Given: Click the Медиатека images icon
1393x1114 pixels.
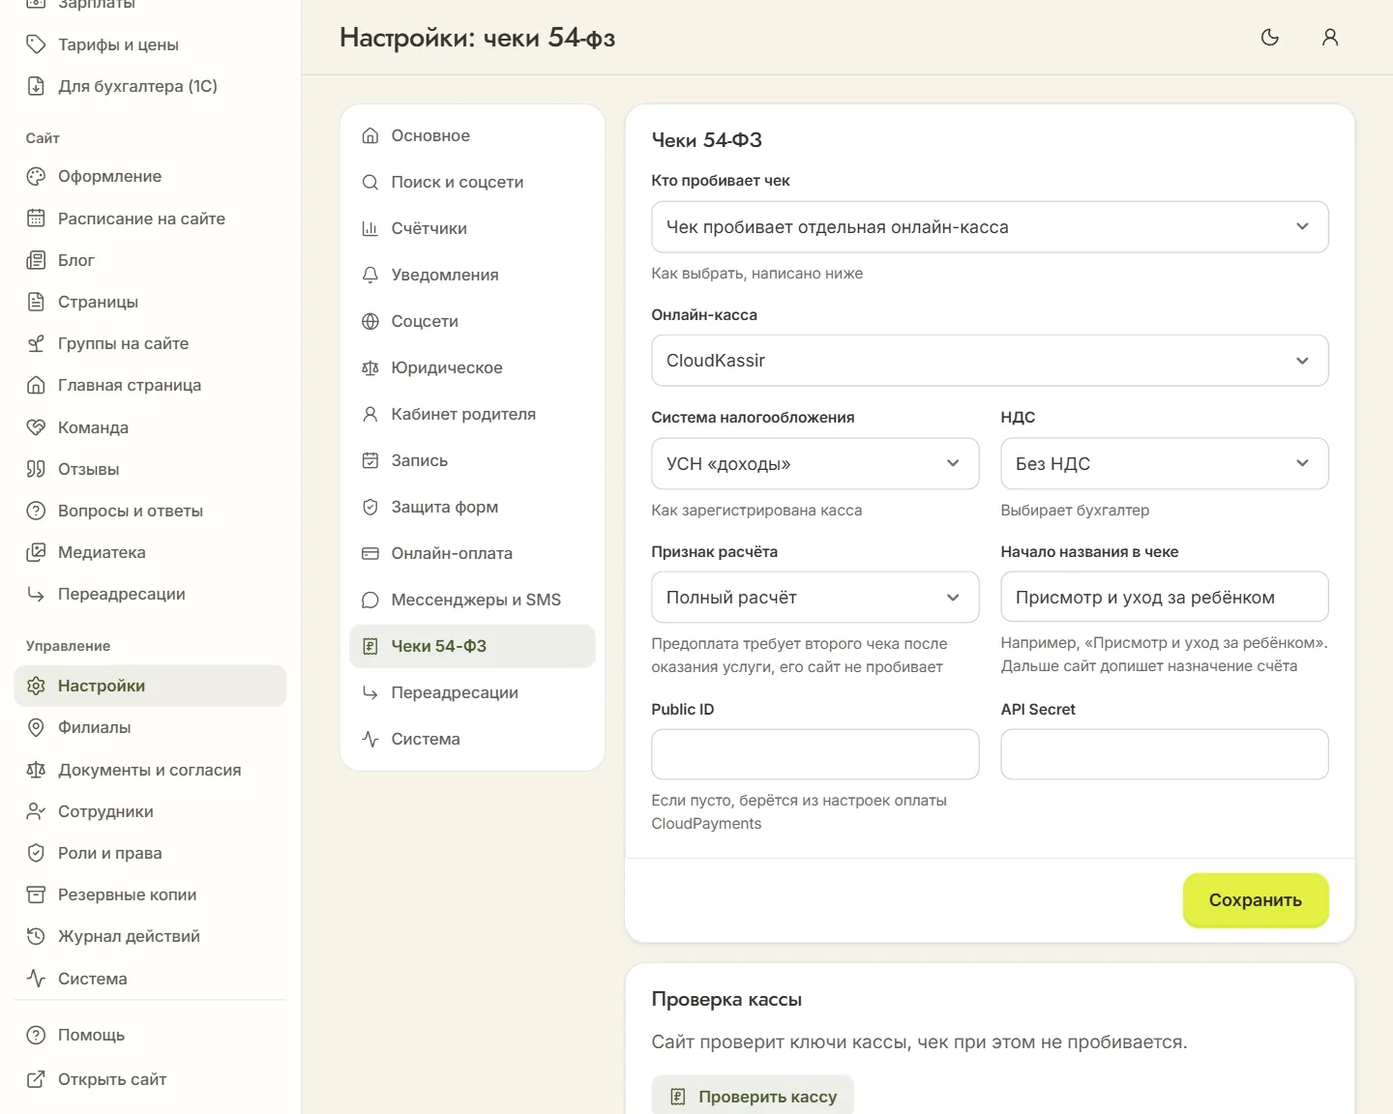Looking at the screenshot, I should click(x=36, y=552).
